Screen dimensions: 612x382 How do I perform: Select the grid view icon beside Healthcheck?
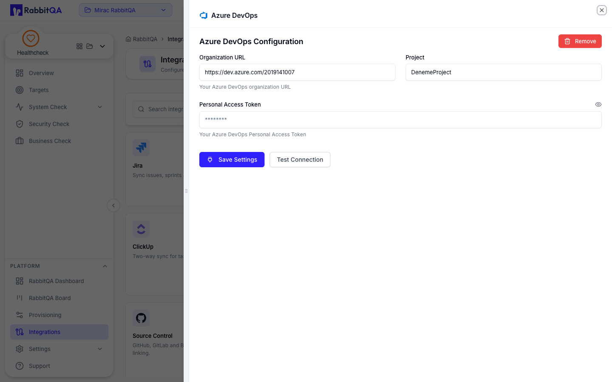click(79, 46)
